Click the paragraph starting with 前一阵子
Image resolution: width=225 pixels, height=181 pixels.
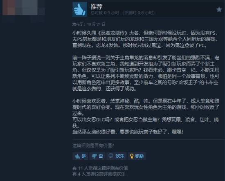pos(146,73)
